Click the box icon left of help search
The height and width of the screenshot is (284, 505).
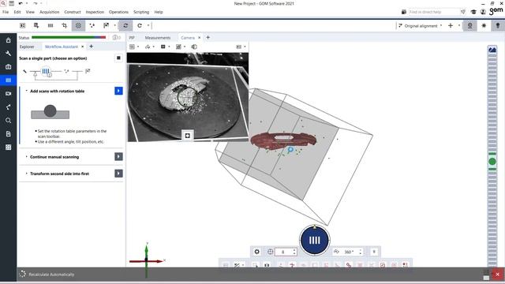coord(404,12)
